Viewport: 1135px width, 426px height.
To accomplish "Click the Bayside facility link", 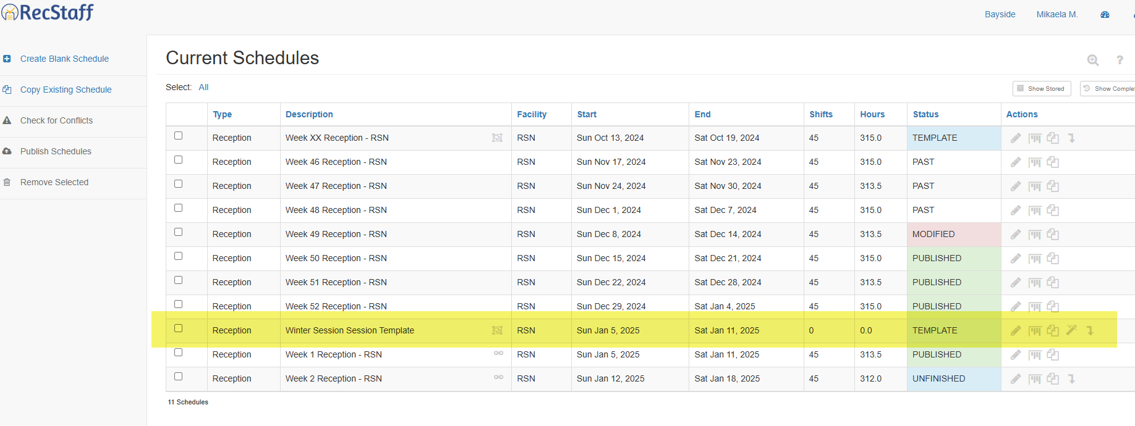I will 1000,14.
